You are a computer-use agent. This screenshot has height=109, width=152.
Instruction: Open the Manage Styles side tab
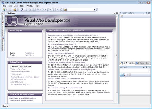pyautogui.click(x=3, y=44)
